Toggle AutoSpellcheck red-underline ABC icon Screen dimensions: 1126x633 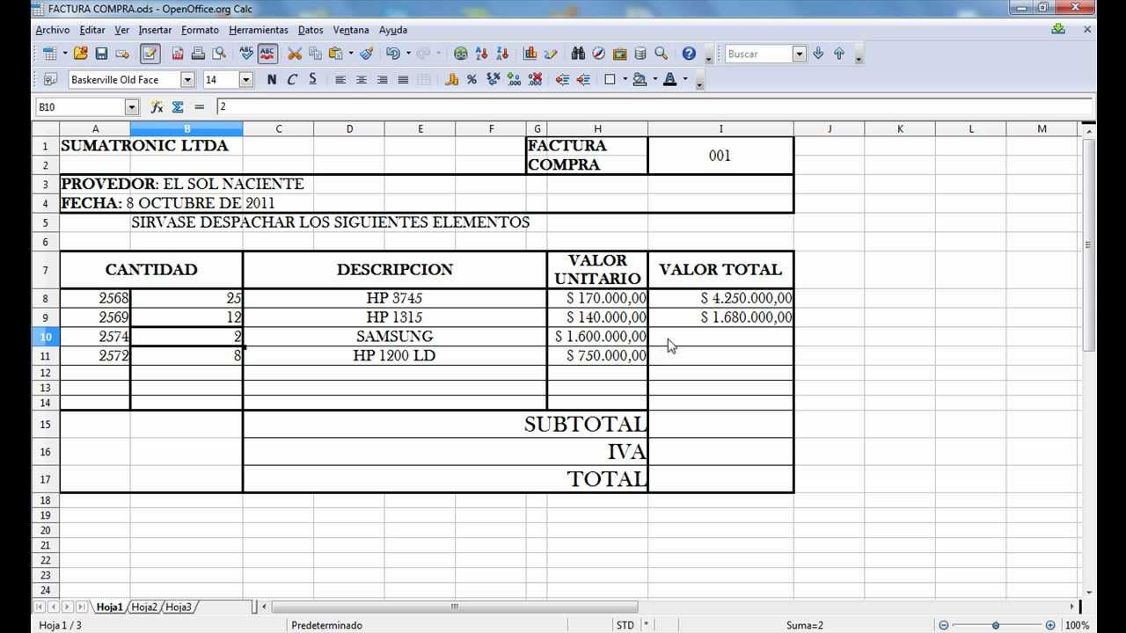[x=267, y=54]
